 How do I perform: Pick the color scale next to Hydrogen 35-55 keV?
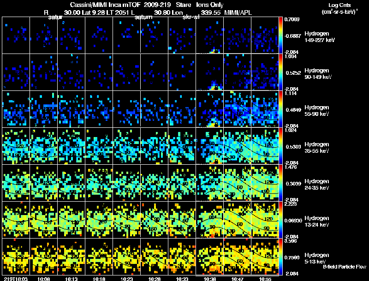click(x=282, y=146)
